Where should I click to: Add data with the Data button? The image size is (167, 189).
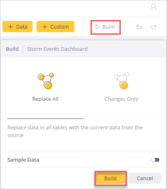click(17, 27)
